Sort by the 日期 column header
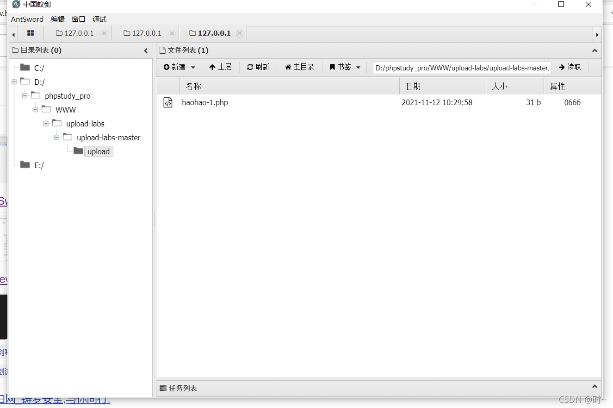 (443, 86)
